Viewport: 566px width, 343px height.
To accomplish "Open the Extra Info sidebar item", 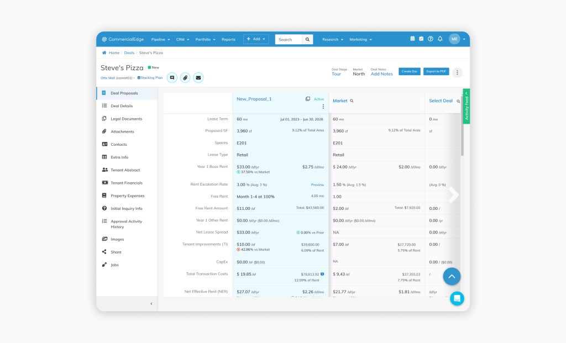I will [x=127, y=157].
